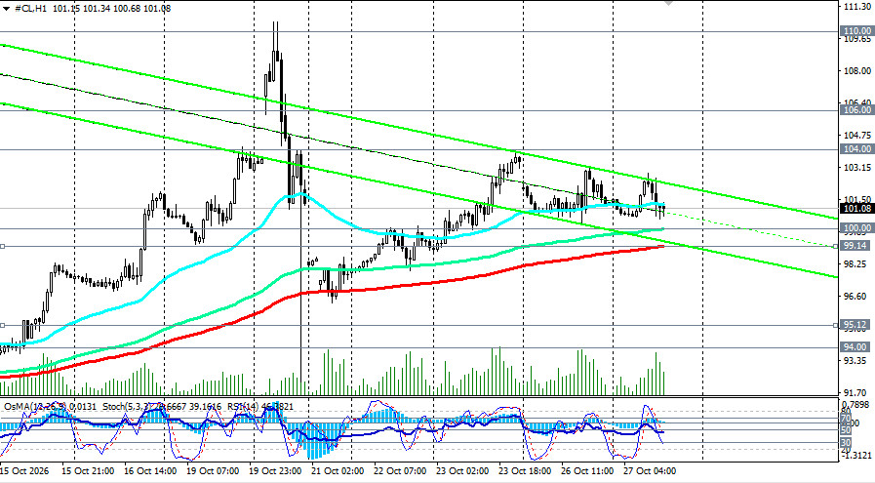Click the 94.00 level price tag
875x483 pixels.
856,347
